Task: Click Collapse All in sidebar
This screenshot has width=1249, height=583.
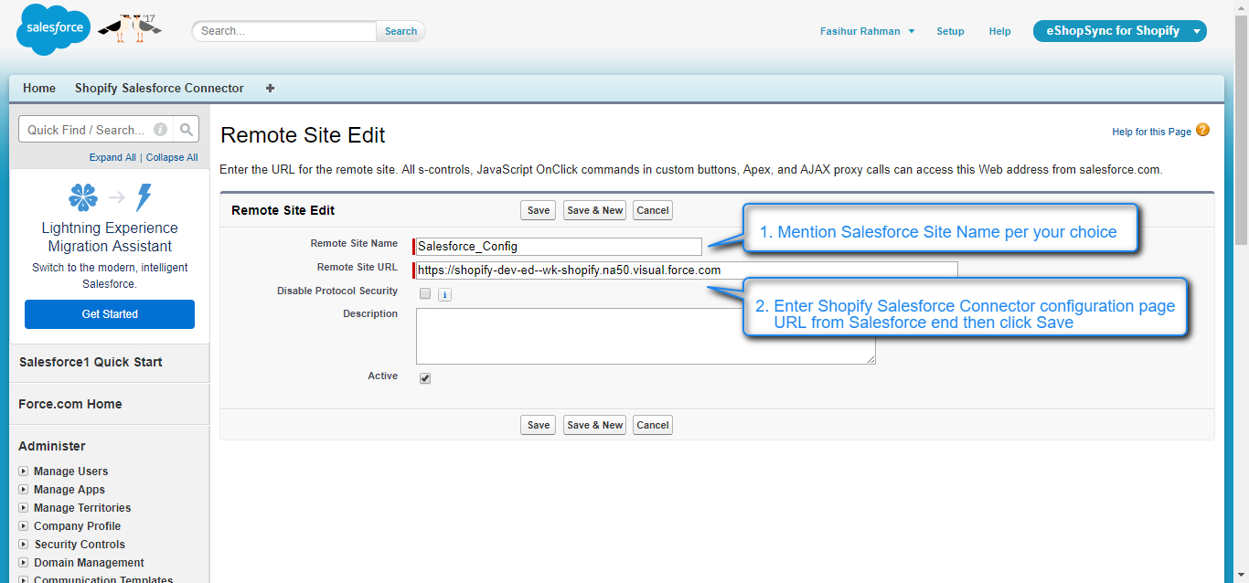Action: (x=172, y=157)
